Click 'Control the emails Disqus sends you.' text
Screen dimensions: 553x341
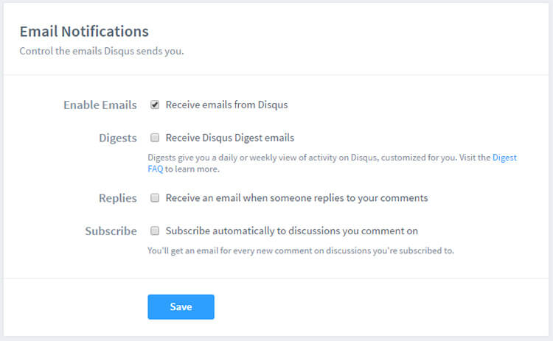tap(102, 51)
